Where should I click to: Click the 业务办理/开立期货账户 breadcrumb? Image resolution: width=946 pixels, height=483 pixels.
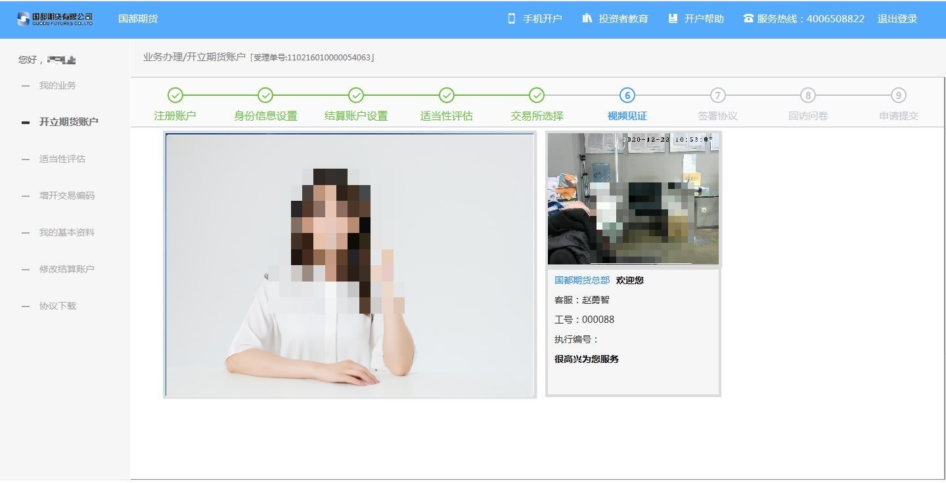pyautogui.click(x=194, y=57)
